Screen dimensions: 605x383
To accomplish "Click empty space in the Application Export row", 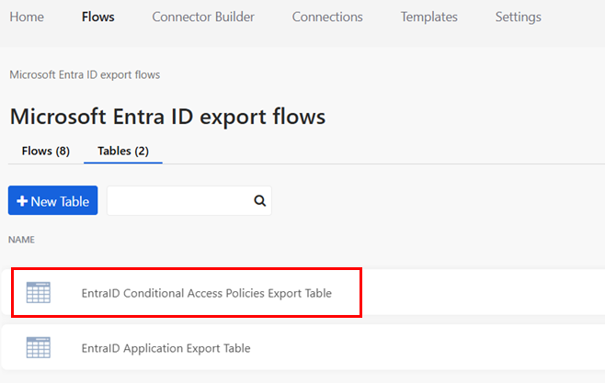I will point(441,348).
